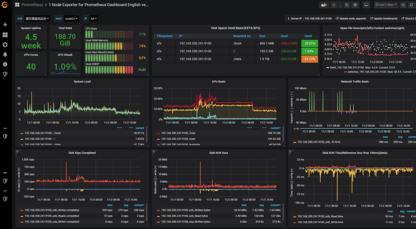Pick color swatch for sda_Writes completed series
Viewport: 416px width, 229px height.
[22, 222]
